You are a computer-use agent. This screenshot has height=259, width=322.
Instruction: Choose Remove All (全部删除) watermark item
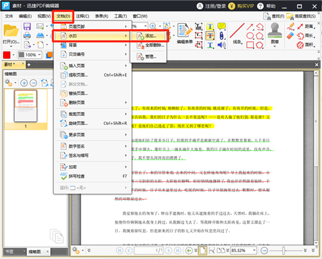click(x=148, y=45)
